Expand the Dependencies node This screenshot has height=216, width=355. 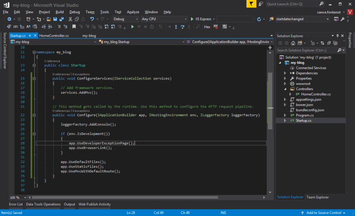pos(285,73)
